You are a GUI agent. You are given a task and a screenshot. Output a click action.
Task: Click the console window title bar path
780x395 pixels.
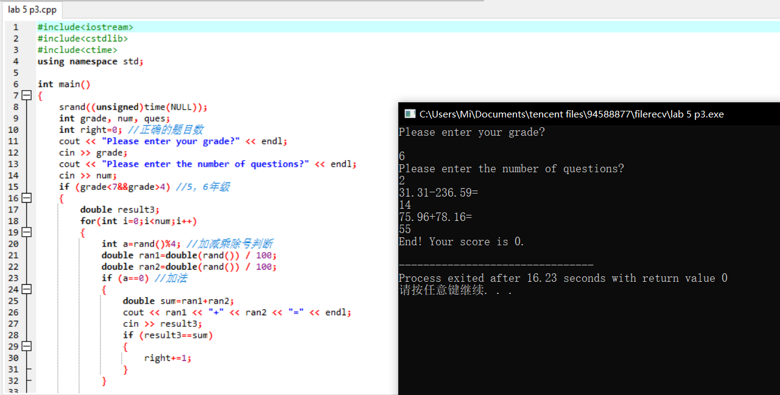tap(572, 114)
